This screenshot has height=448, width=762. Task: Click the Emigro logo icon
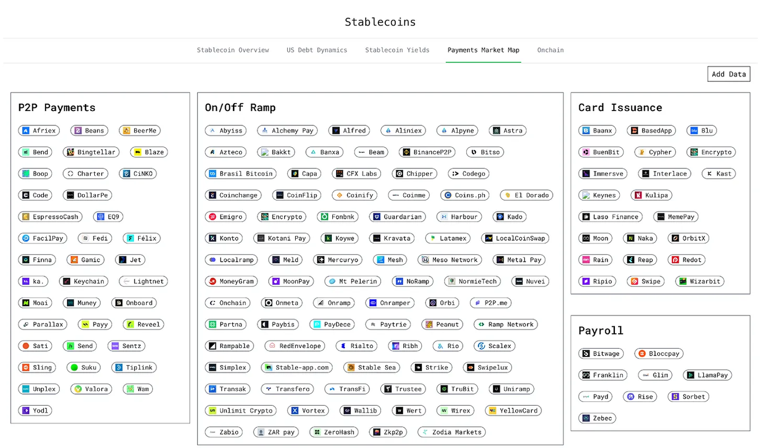point(212,217)
